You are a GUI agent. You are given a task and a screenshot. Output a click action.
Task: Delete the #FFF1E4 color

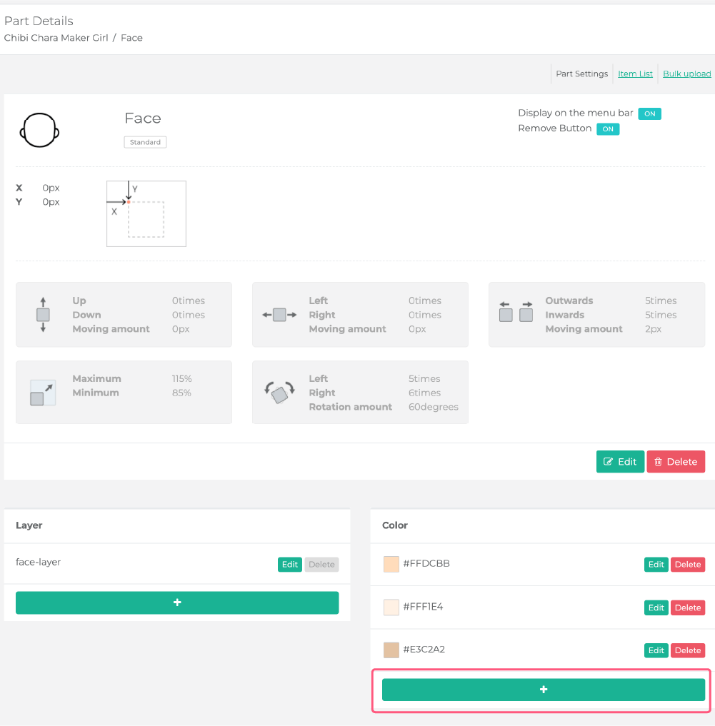(x=688, y=607)
